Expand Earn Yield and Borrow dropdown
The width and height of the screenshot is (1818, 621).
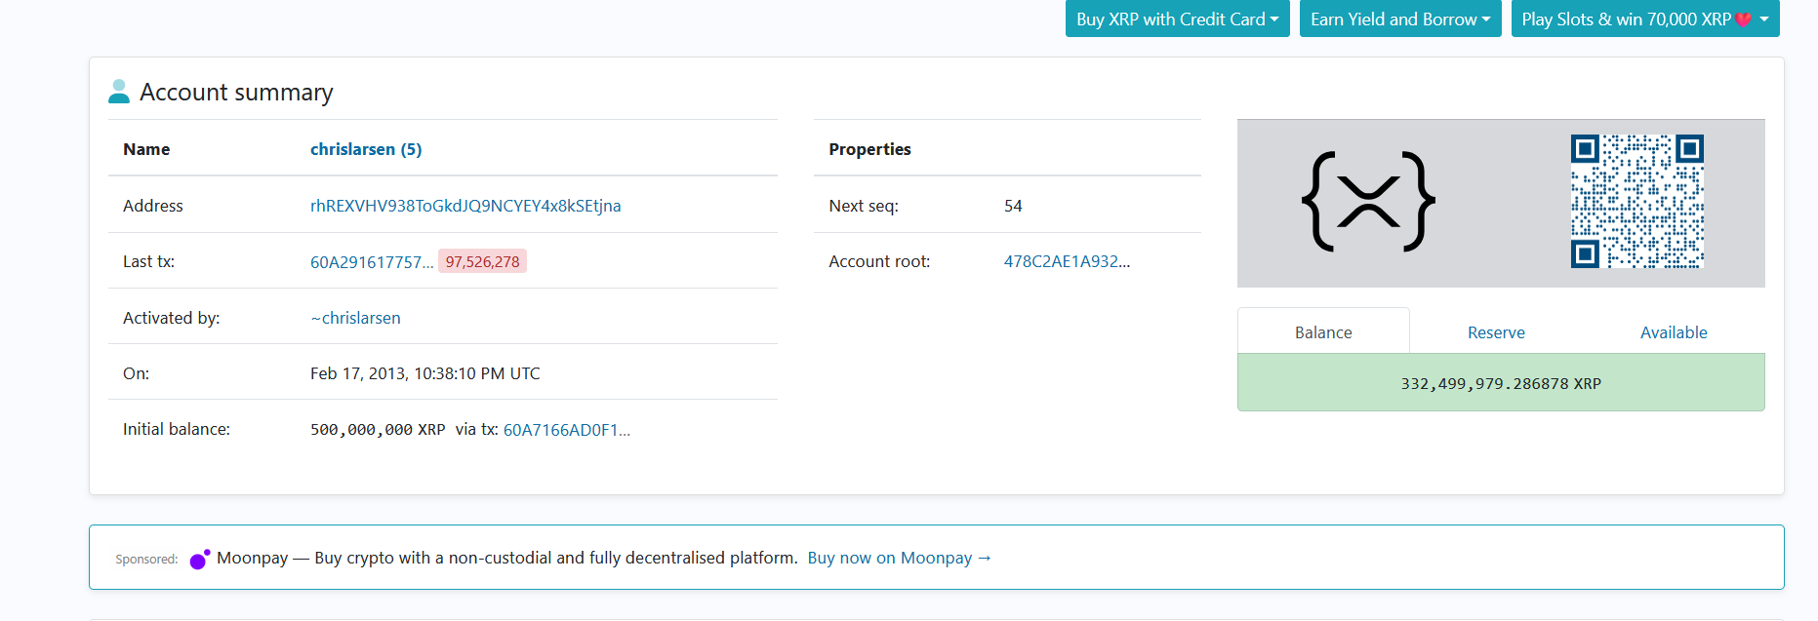tap(1400, 19)
